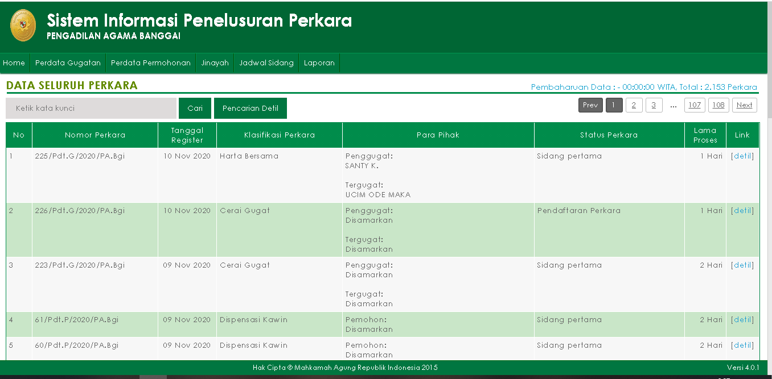
Task: Click the 'Link' column header
Action: (742, 135)
